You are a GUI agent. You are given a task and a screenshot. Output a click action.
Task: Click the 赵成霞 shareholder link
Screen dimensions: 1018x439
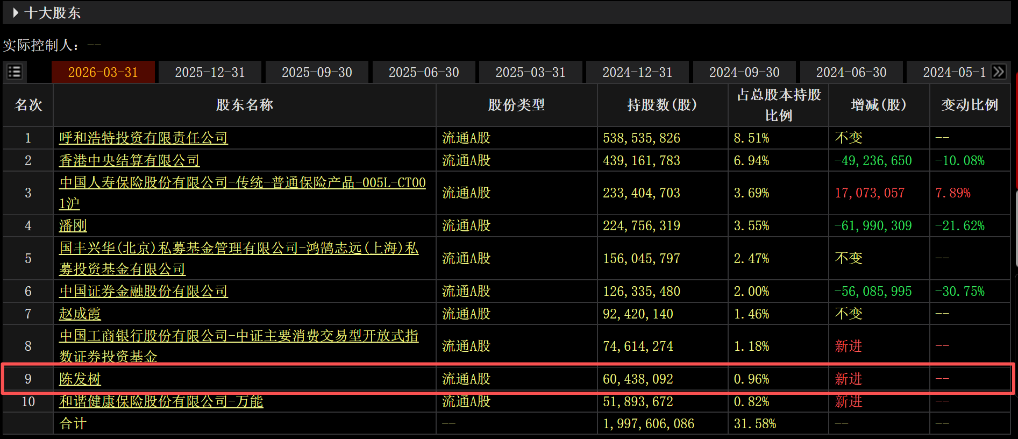pos(80,314)
